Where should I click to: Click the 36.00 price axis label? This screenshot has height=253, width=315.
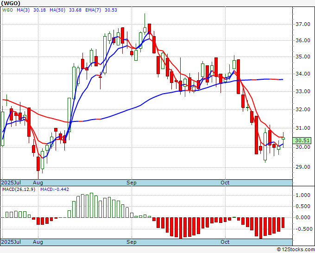[x=303, y=40]
